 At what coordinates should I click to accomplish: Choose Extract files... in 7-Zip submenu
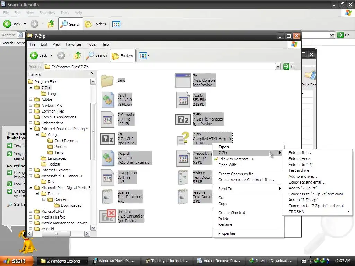click(317, 153)
